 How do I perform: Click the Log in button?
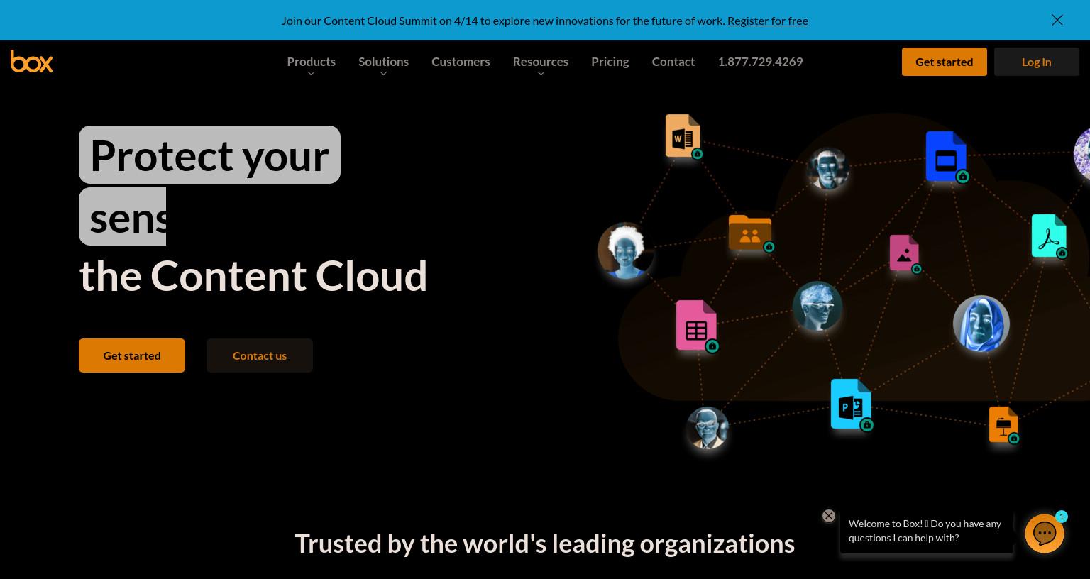[x=1036, y=62]
